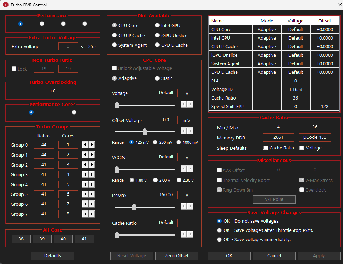Image resolution: width=343 pixels, height=264 pixels.
Task: Click the Offset Voltage slider thumb
Action: point(145,131)
